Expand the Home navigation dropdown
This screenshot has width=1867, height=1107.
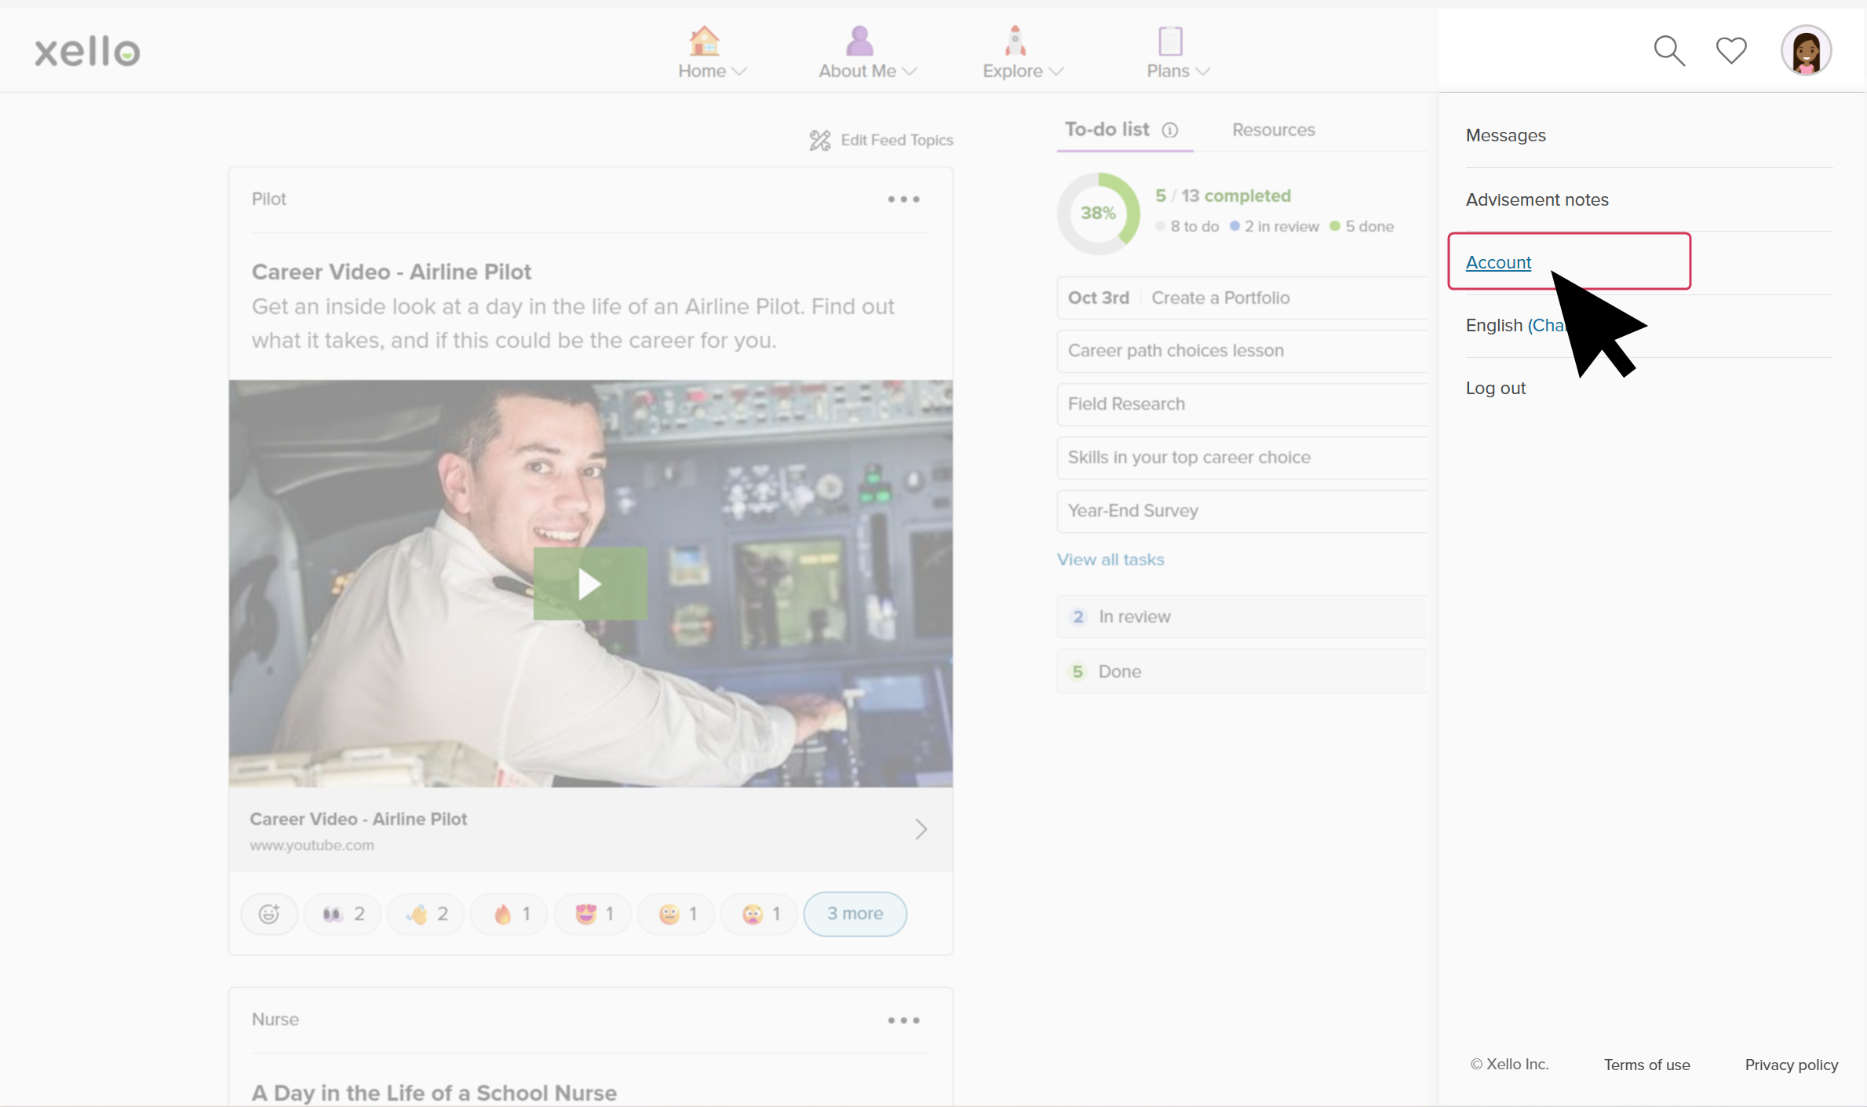[x=740, y=71]
